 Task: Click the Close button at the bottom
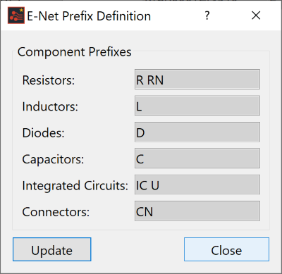(226, 249)
